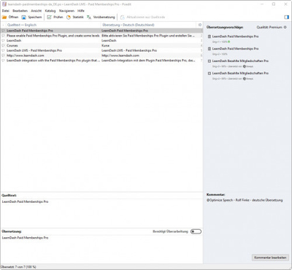Toggle the Benötigt Überarbeitung switch
Image resolution: width=292 pixels, height=270 pixels.
pyautogui.click(x=196, y=231)
